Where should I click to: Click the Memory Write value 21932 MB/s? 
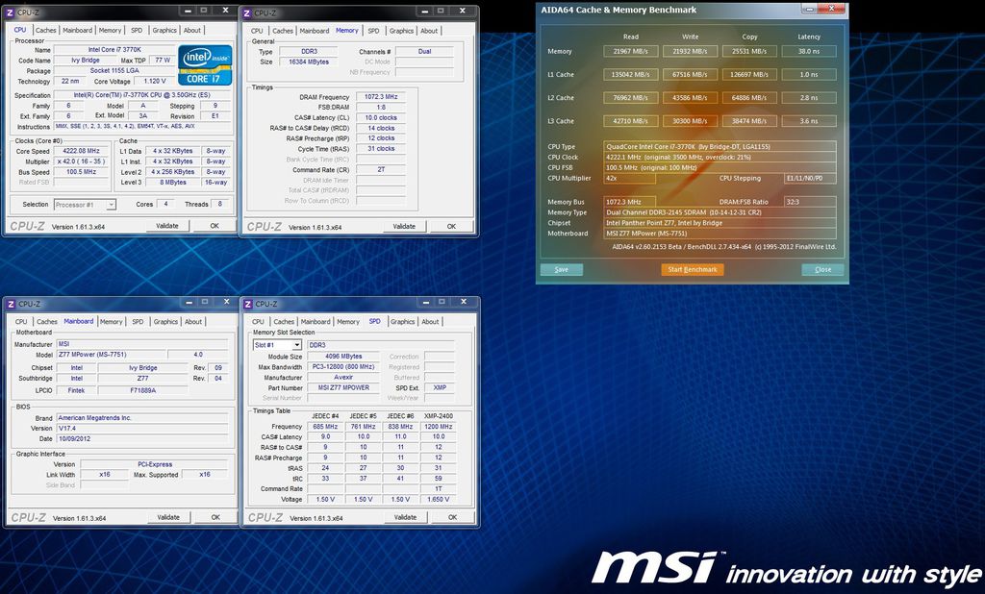690,52
